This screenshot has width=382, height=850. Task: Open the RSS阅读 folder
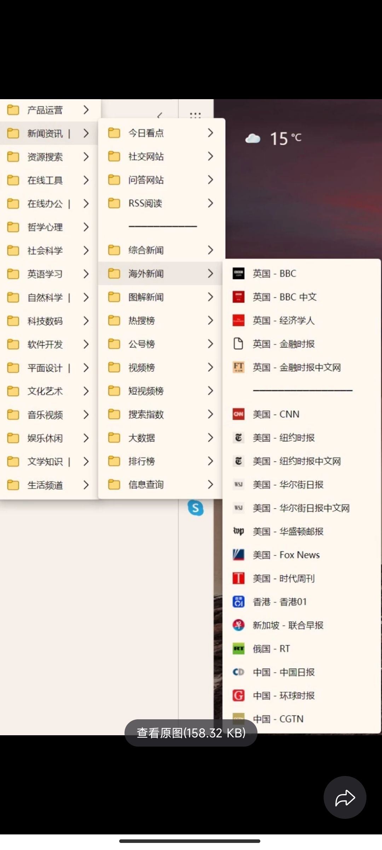pos(161,203)
